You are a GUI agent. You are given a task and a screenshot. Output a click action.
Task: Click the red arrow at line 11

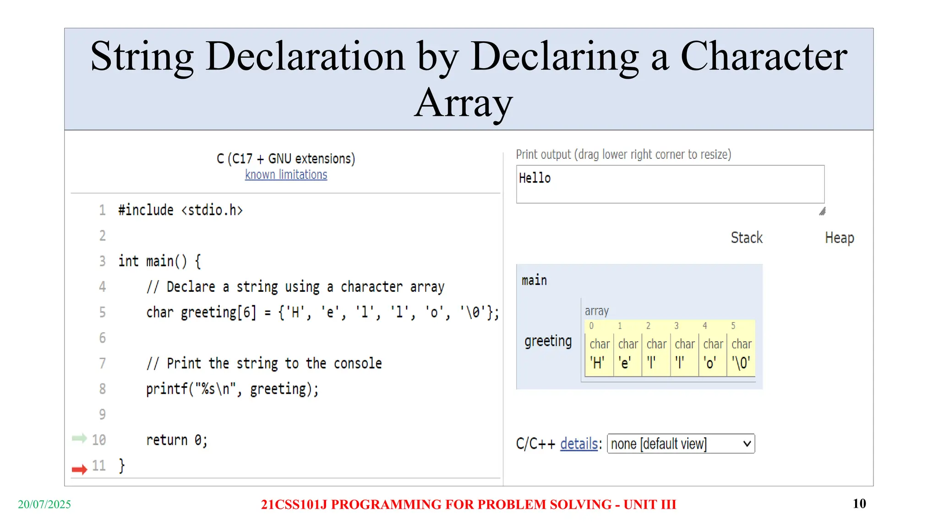click(79, 469)
